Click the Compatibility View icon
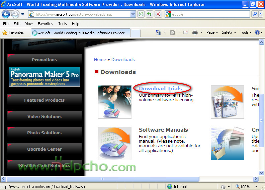 pos(141,14)
